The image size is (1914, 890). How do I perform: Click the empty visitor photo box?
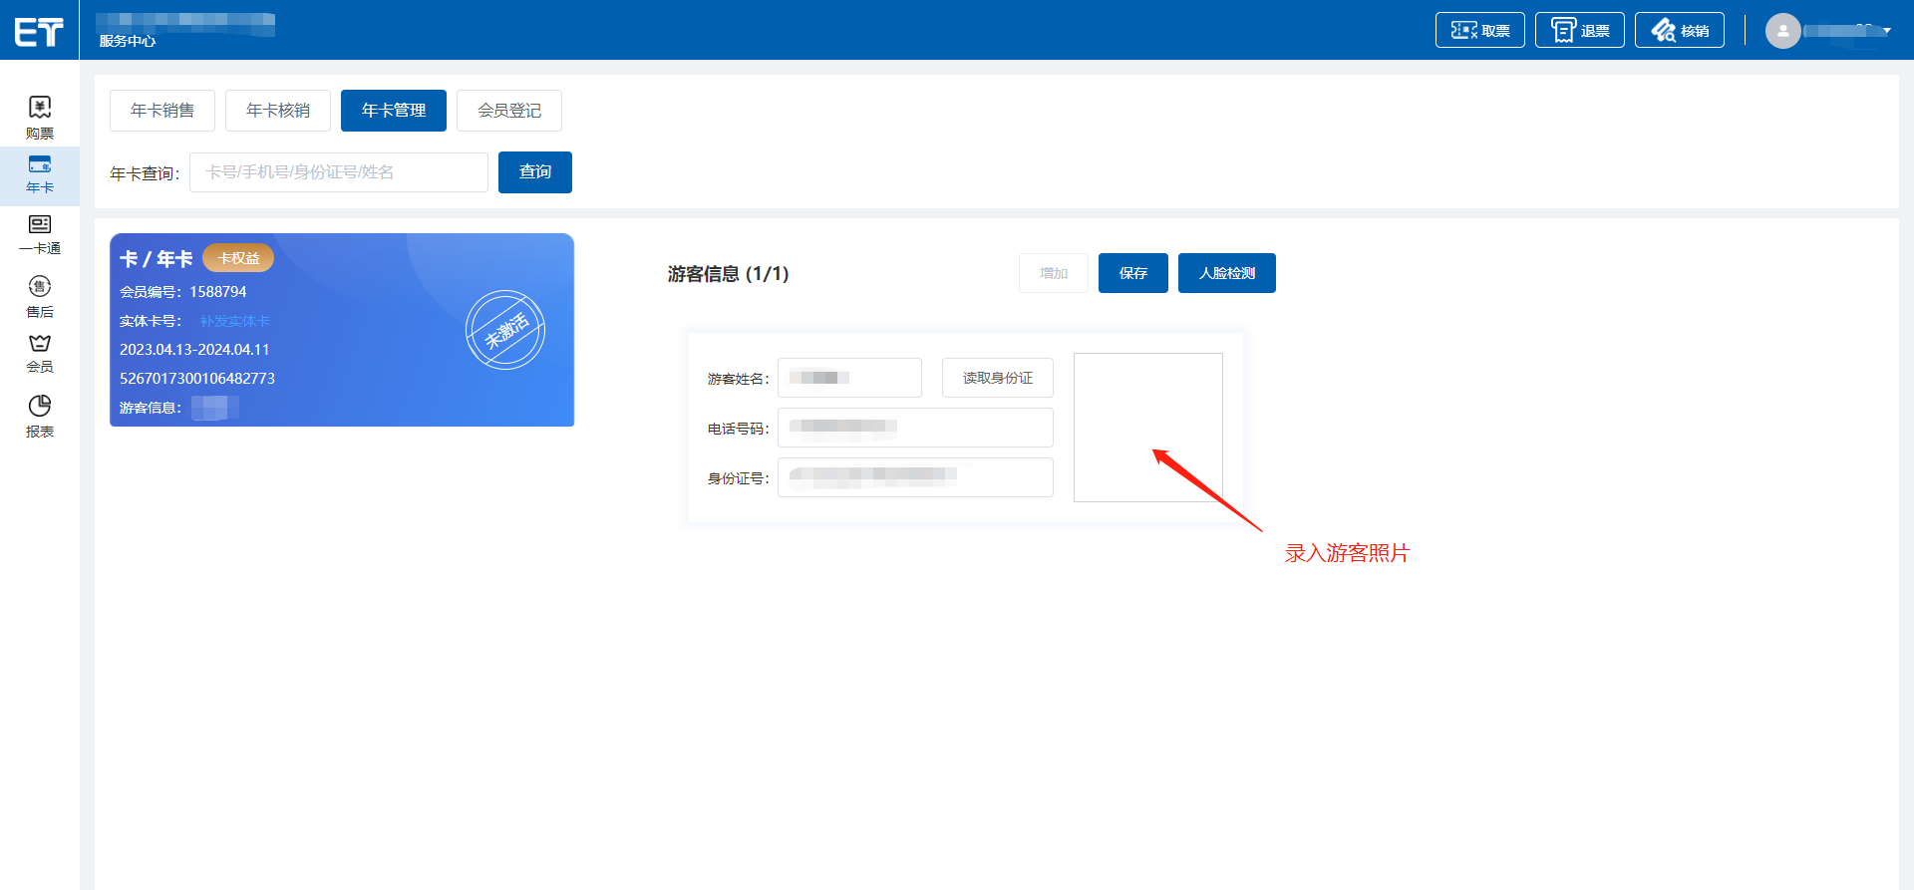[x=1147, y=428]
